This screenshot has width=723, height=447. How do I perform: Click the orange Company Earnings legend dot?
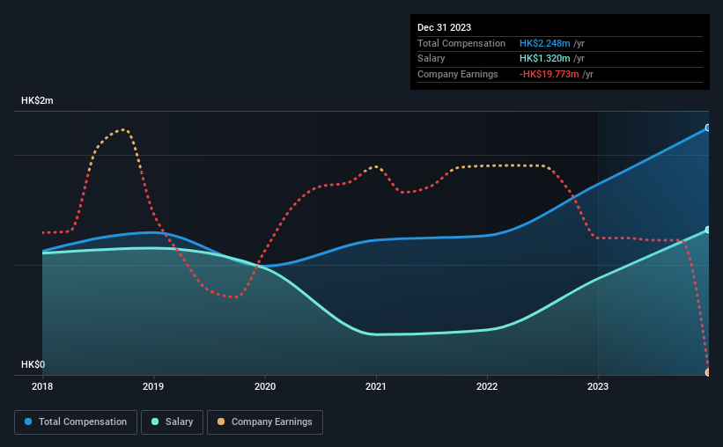pyautogui.click(x=221, y=421)
